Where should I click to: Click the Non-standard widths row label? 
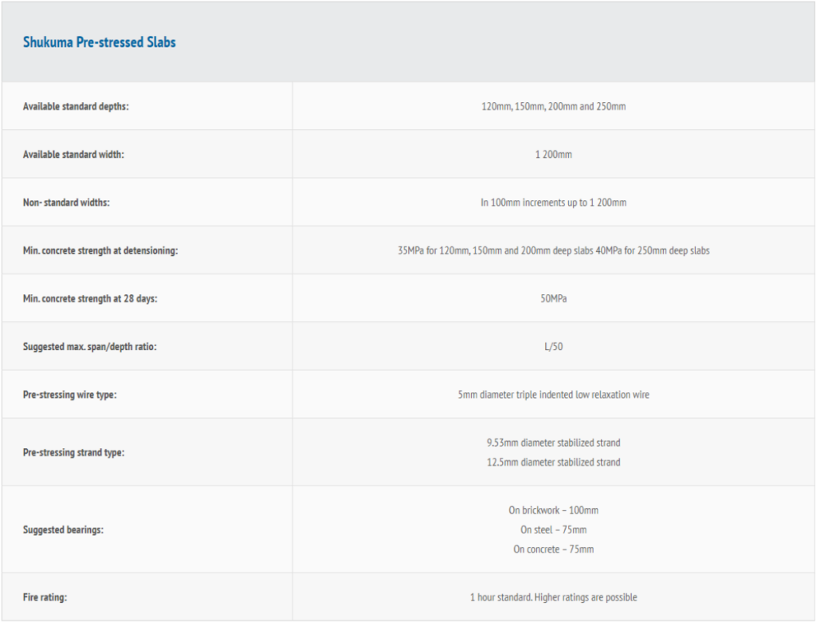click(66, 203)
